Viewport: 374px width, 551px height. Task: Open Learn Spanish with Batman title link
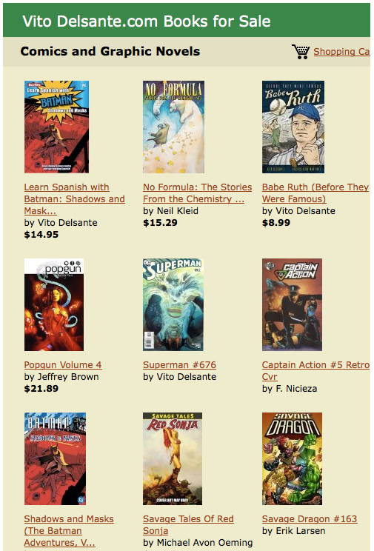pyautogui.click(x=75, y=199)
